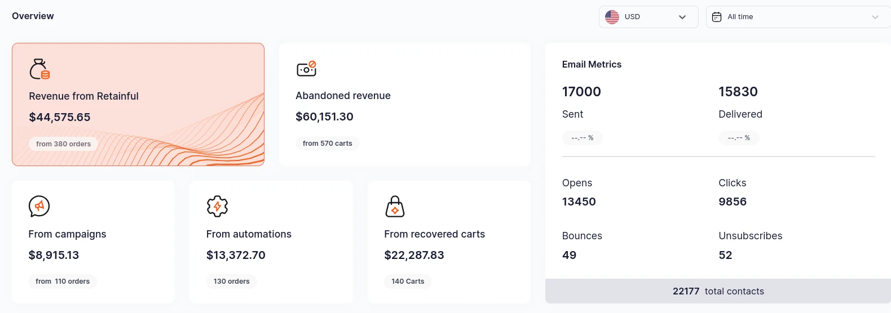Image resolution: width=891 pixels, height=313 pixels.
Task: Click the $44,575.65 revenue value
Action: 60,117
